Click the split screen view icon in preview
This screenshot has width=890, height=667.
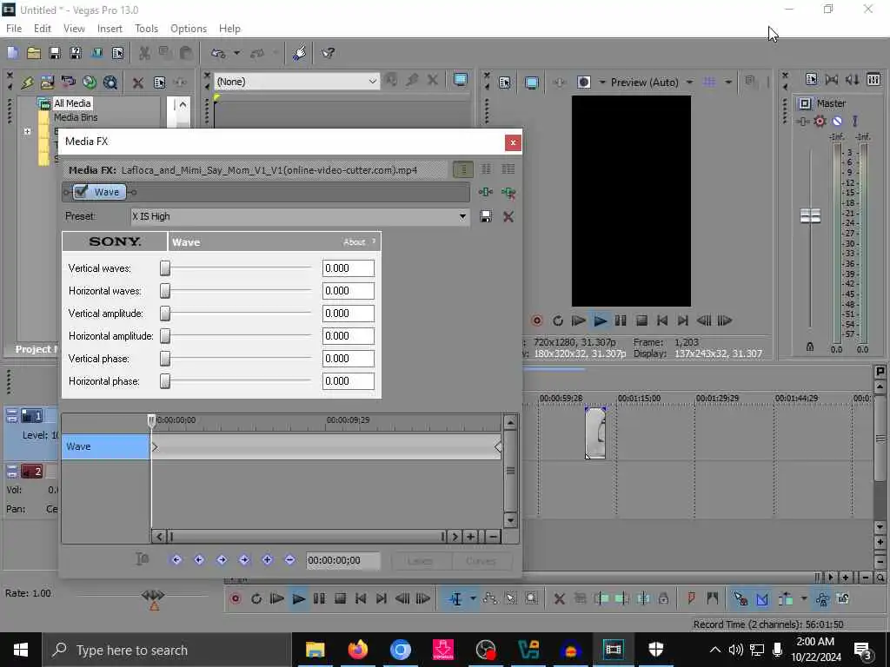pyautogui.click(x=584, y=83)
